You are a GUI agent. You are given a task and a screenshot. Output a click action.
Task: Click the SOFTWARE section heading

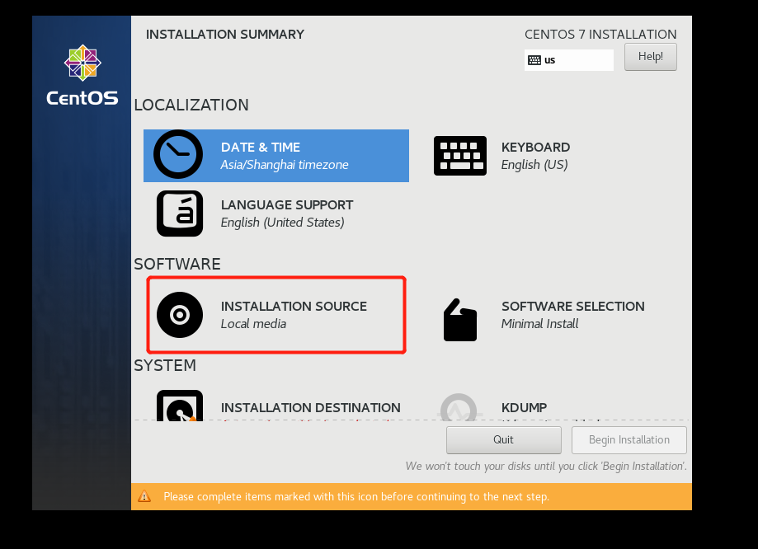(177, 264)
